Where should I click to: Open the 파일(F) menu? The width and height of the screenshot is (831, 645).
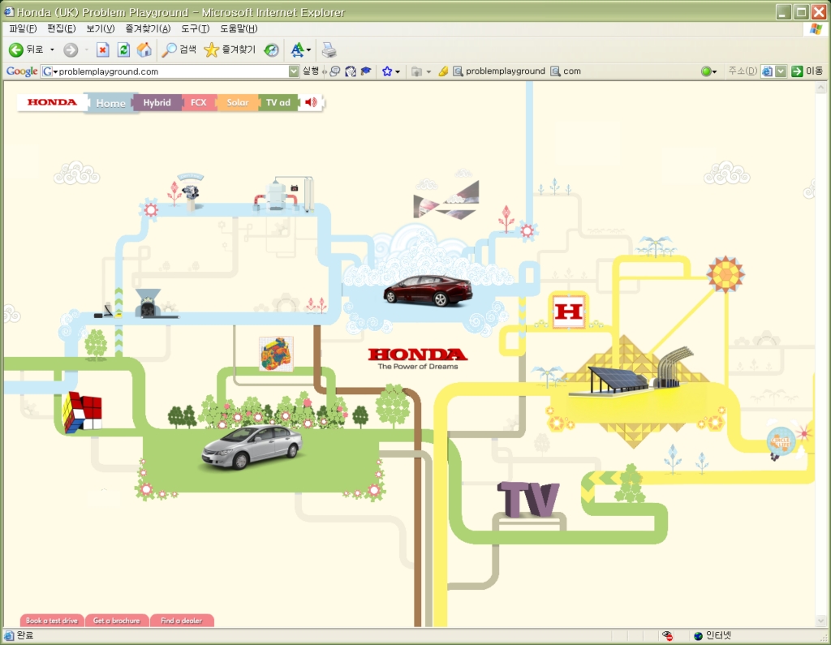coord(23,28)
